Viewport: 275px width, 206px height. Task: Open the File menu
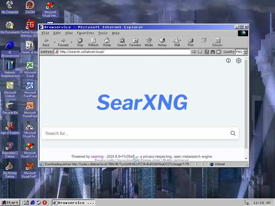pyautogui.click(x=45, y=33)
